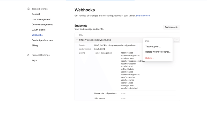Click the Device misconfigurations label
The height and width of the screenshot is (114, 207).
(x=105, y=93)
